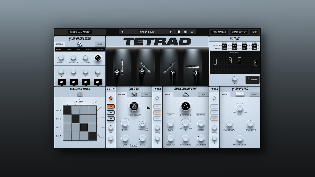Viewport: 315px width, 177px height.
Task: Click the INFO button
Action: click(x=254, y=32)
